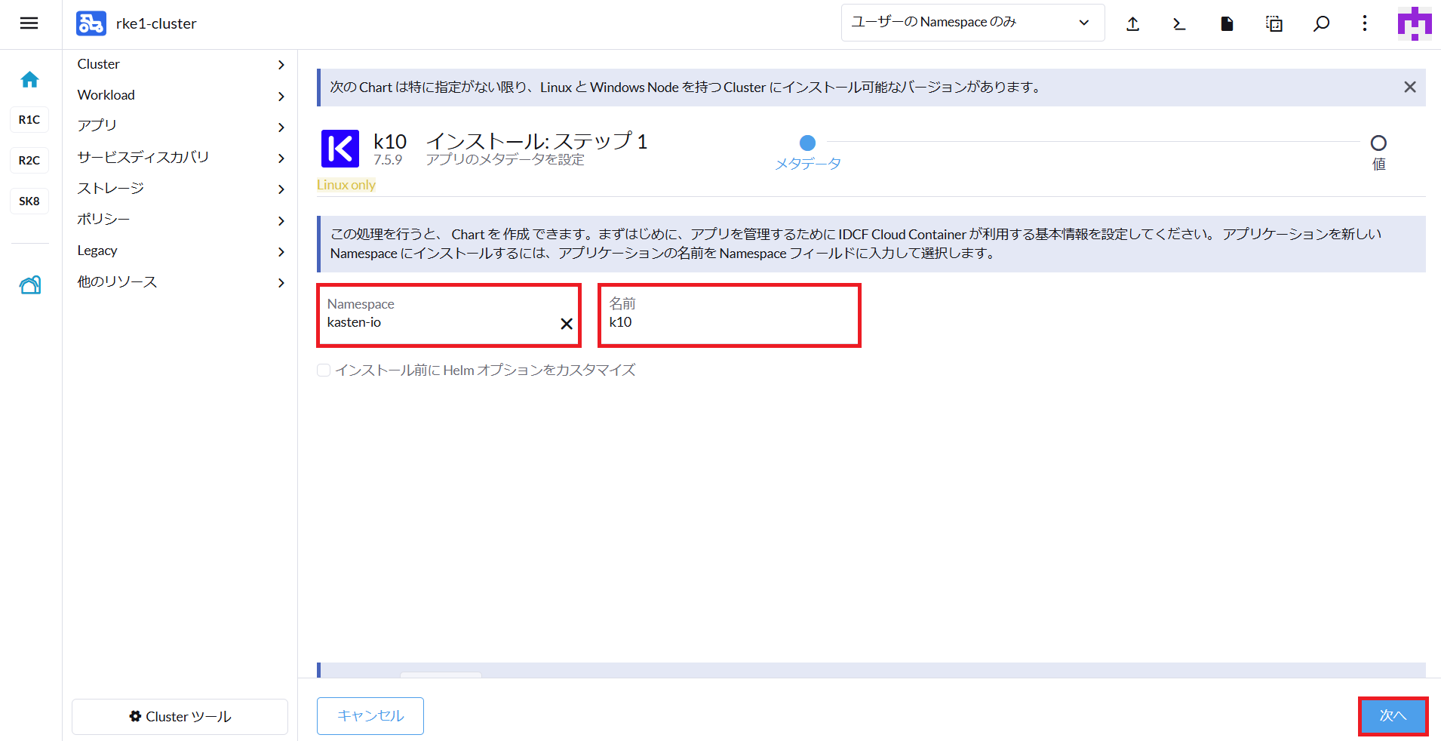Click the k10 Kasten chart logo
1441x741 pixels.
pyautogui.click(x=340, y=148)
